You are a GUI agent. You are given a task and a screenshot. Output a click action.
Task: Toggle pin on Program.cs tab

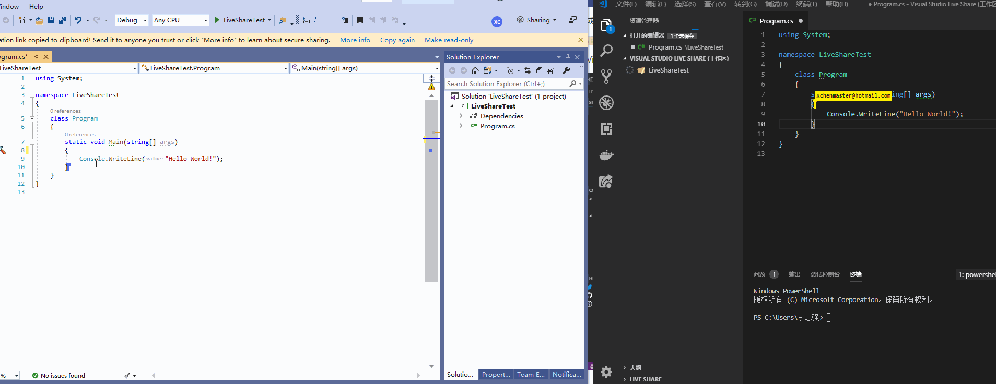[36, 56]
